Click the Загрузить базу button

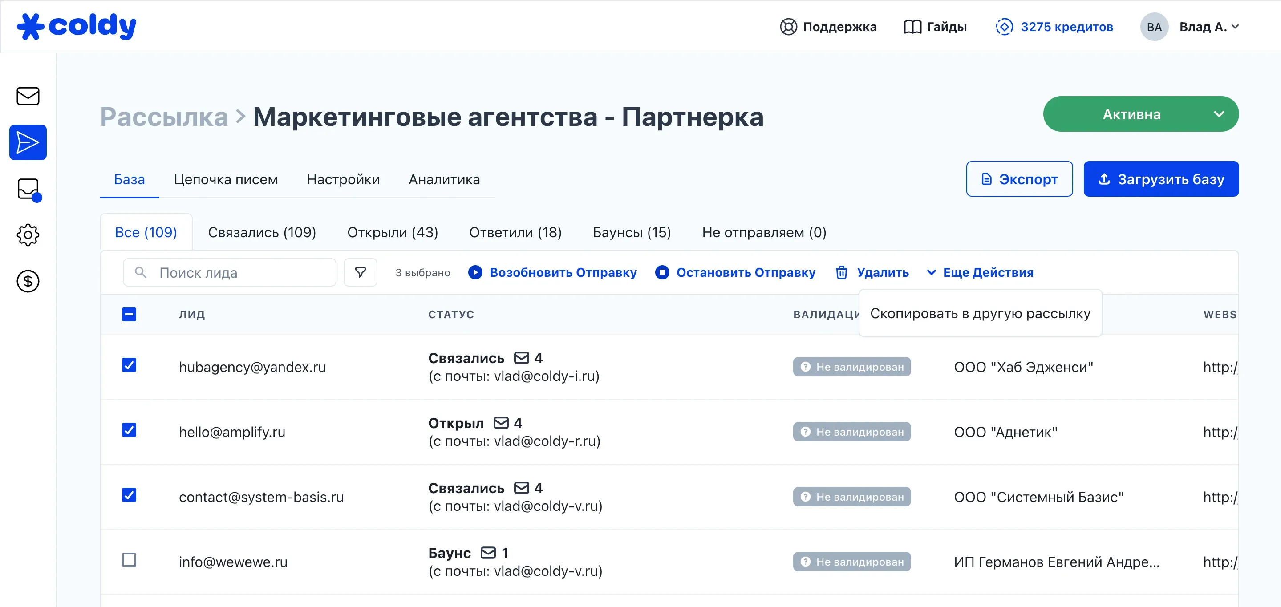1161,179
